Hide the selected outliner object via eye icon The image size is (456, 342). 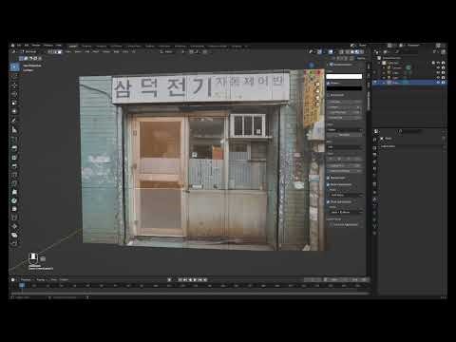[x=439, y=83]
